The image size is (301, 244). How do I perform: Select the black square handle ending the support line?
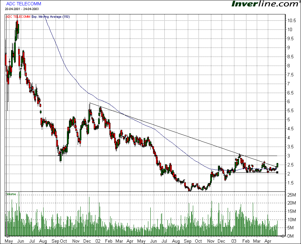pos(277,172)
